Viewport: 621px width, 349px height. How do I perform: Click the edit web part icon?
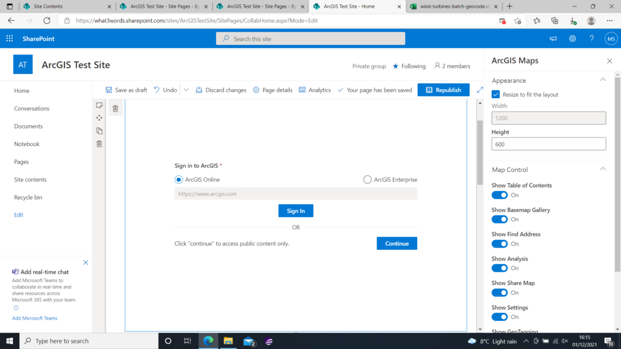(99, 105)
